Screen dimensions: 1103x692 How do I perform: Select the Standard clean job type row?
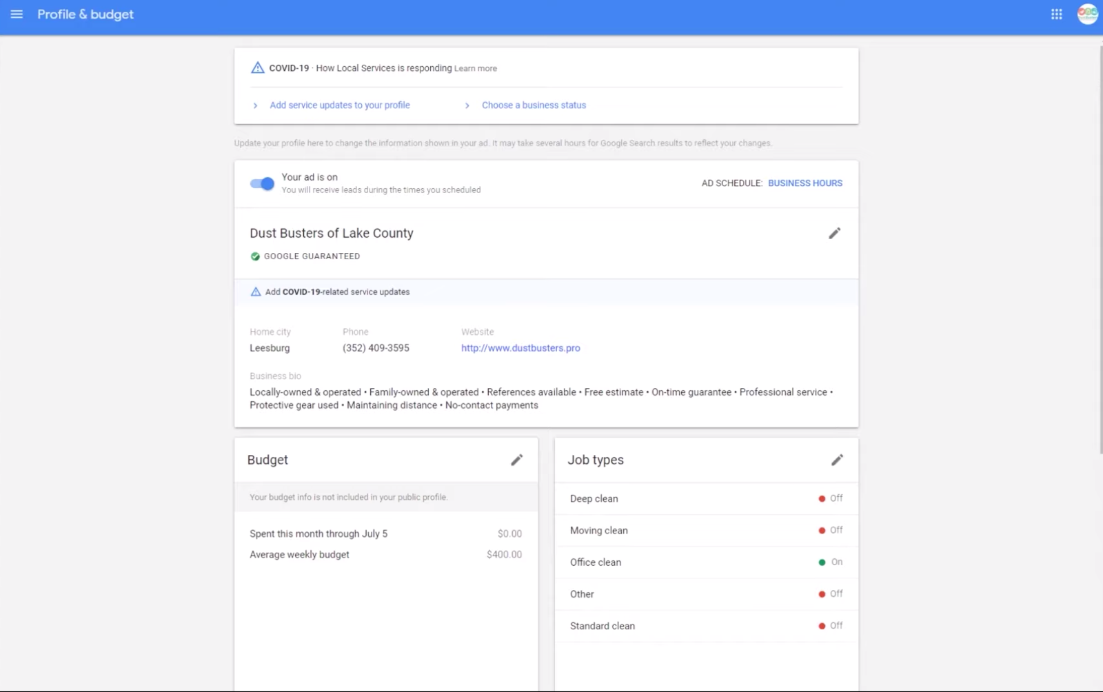coord(706,626)
